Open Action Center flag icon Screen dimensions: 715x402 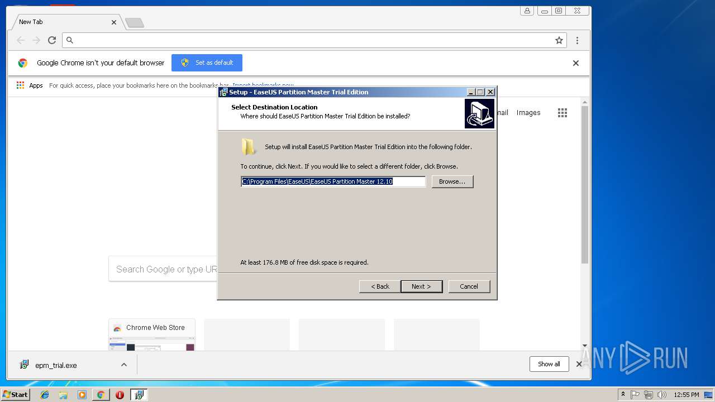tap(635, 395)
